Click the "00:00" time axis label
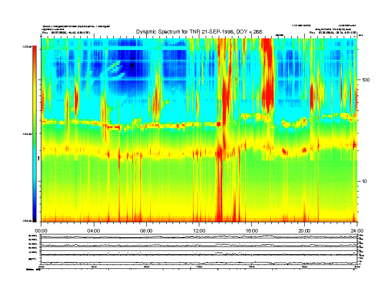 [41, 231]
